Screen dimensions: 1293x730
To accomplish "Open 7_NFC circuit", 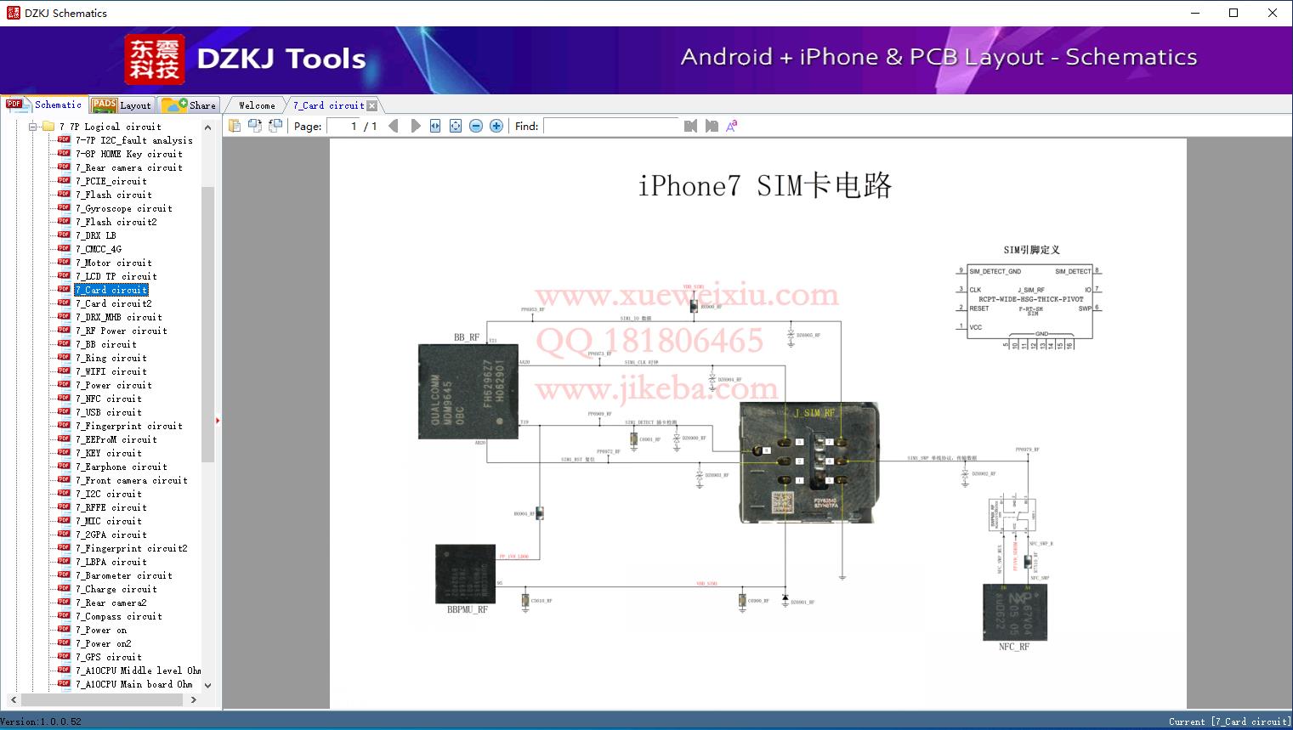I will (x=109, y=399).
